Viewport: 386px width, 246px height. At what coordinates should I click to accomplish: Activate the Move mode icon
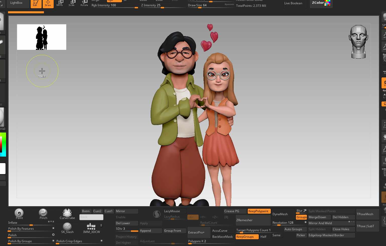(60, 3)
